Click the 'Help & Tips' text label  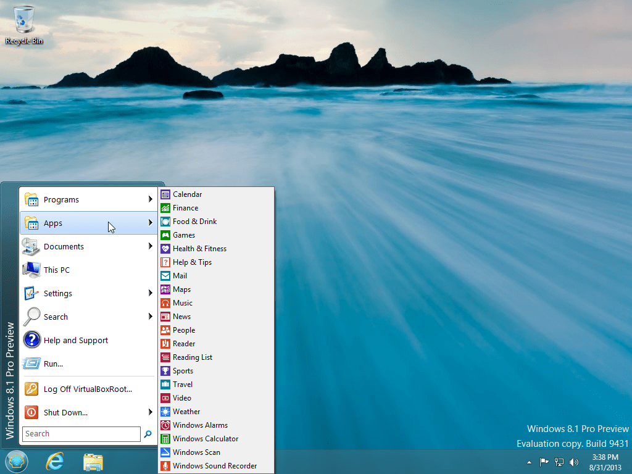[193, 262]
